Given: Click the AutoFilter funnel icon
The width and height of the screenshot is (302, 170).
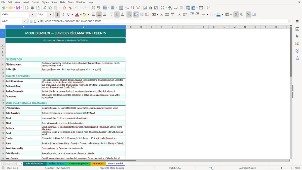Looking at the screenshot, I should (138, 8).
